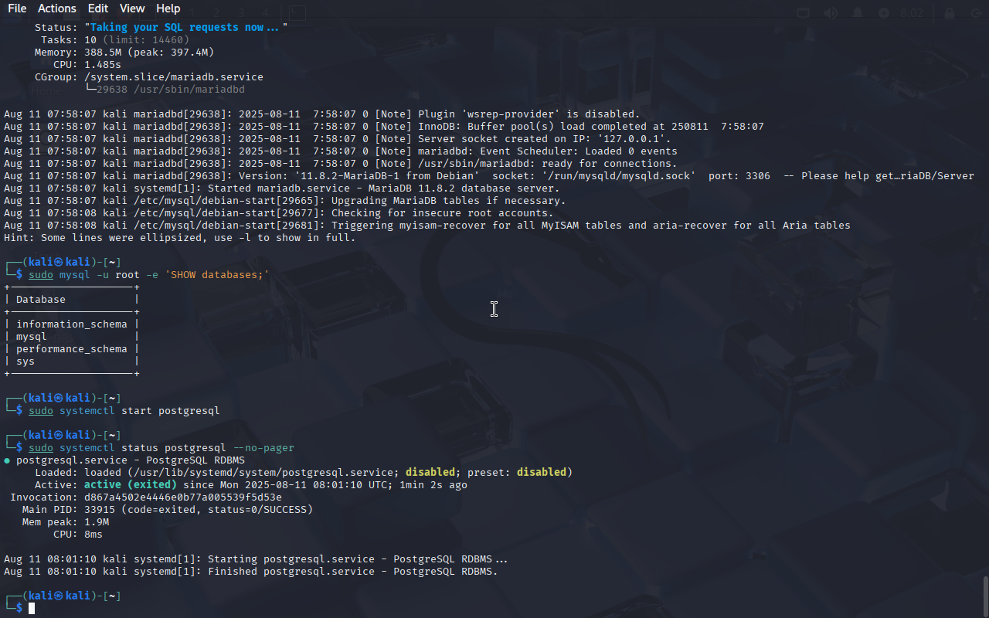Viewport: 989px width, 618px height.
Task: Click the '/usr/lib/systemd/system/postgresql.service' path
Action: point(263,472)
